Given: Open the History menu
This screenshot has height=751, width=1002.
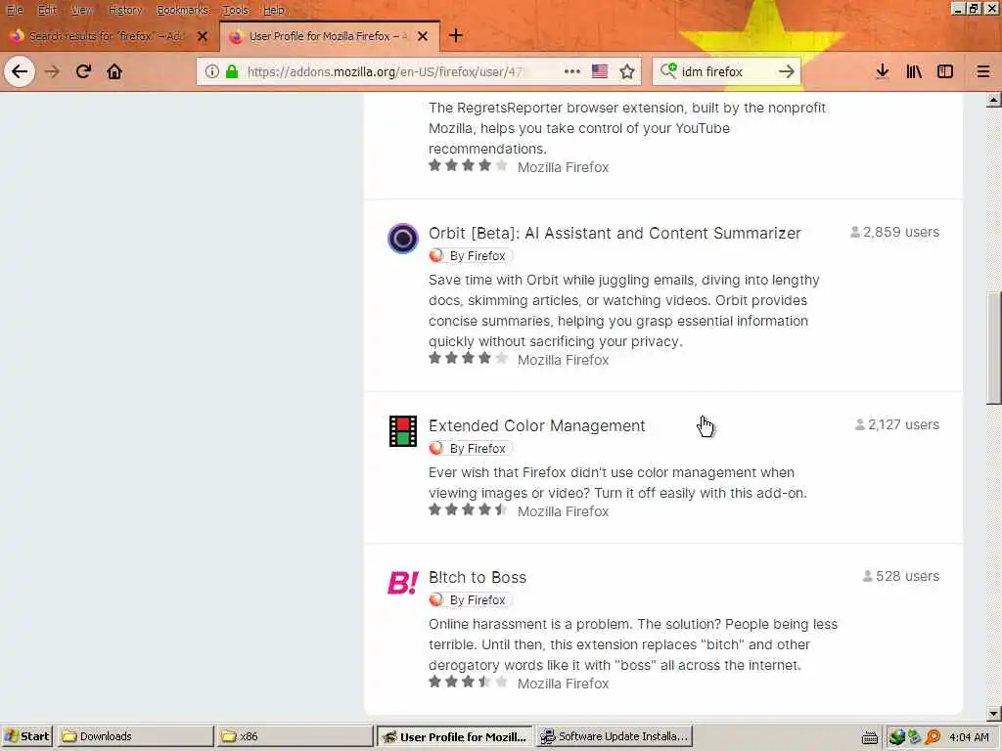Looking at the screenshot, I should click(124, 10).
